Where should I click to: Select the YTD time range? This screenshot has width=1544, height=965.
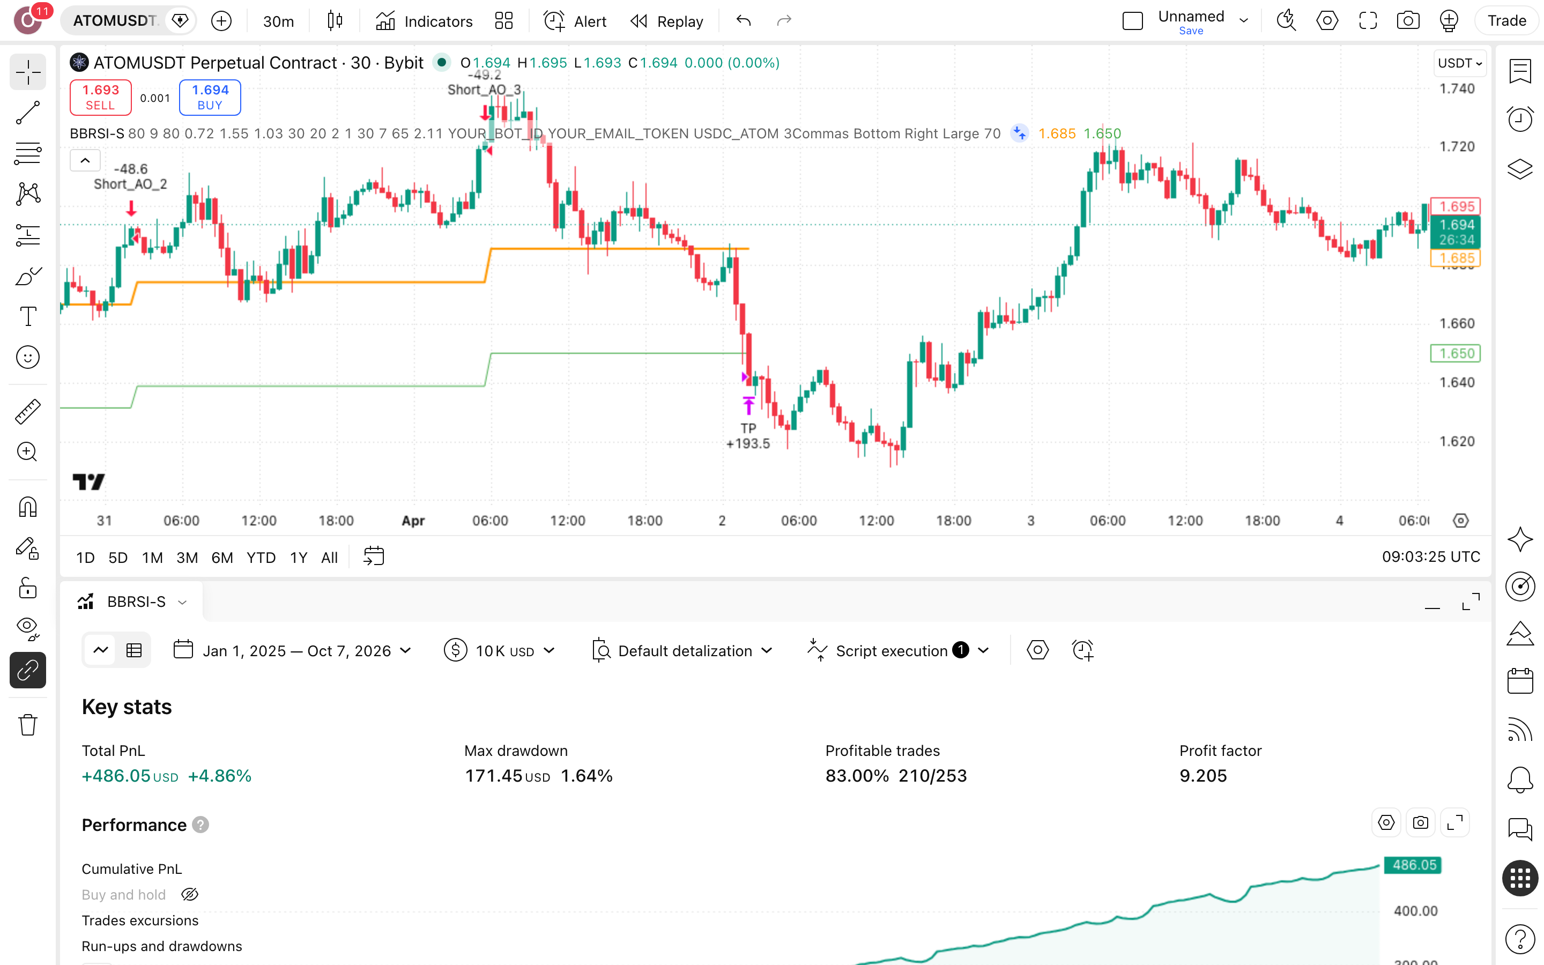(x=261, y=558)
